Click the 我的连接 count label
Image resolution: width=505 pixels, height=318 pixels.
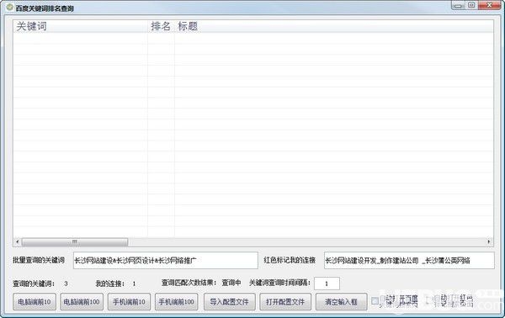click(x=109, y=284)
